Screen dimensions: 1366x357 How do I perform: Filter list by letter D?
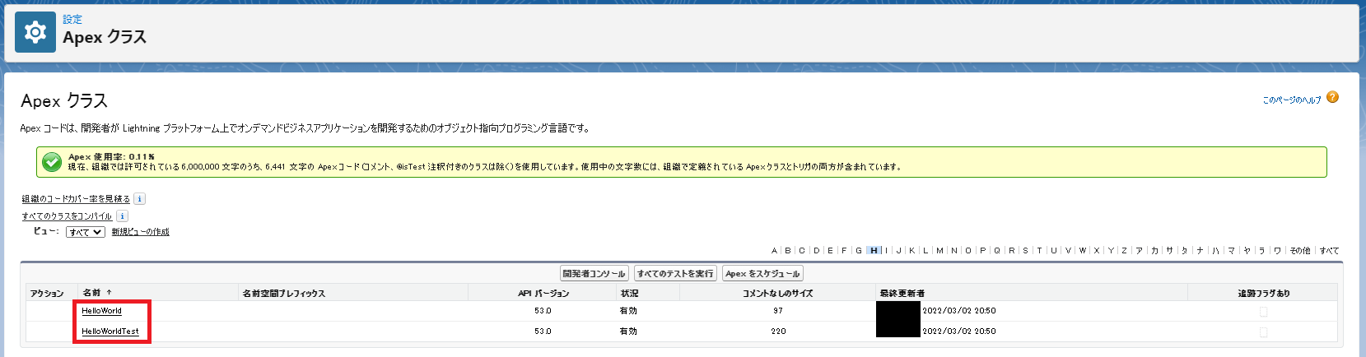[x=817, y=251]
